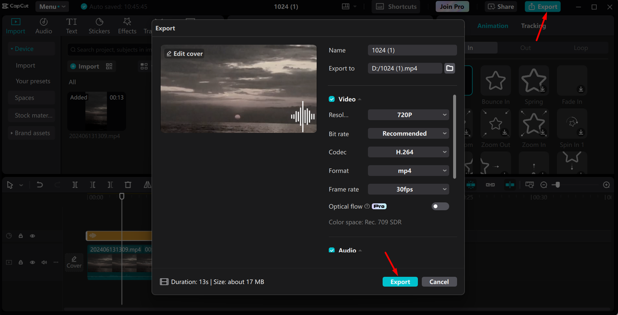The height and width of the screenshot is (315, 618).
Task: Collapse the Video settings section arrow
Action: [360, 99]
